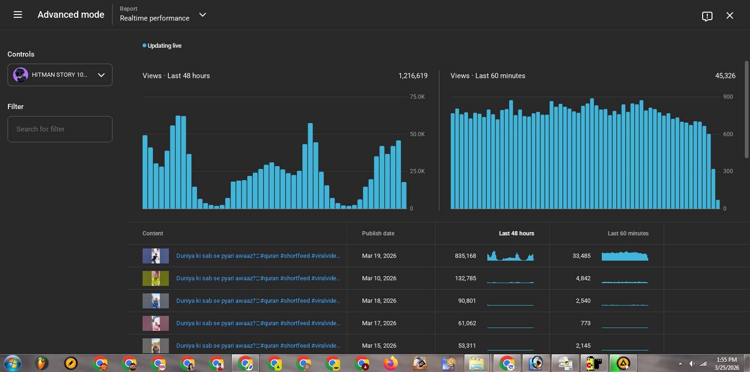Open the HITMAN STORY channel selector
The image size is (750, 372).
coord(60,75)
